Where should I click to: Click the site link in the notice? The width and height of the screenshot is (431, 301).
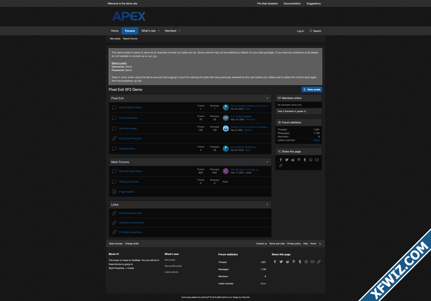tap(155, 56)
